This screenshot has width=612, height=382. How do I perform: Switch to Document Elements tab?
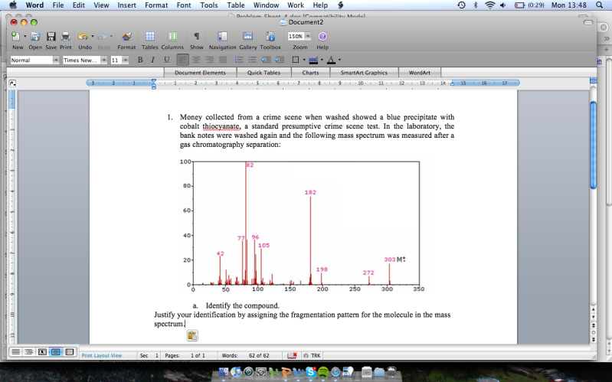(x=200, y=73)
